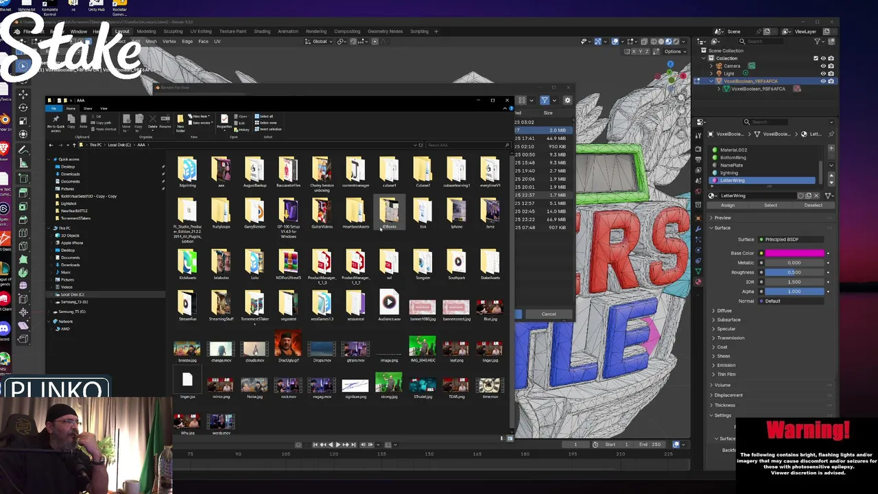Click Pin to Quick access icon
This screenshot has height=494, width=878.
[x=56, y=123]
